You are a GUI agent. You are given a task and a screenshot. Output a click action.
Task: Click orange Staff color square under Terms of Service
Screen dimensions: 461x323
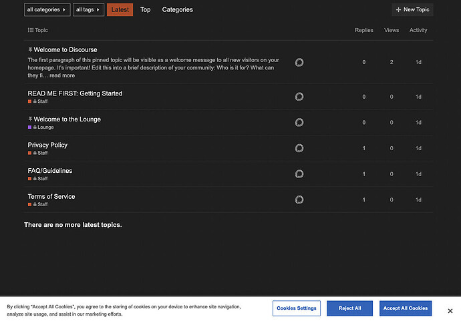tap(29, 204)
